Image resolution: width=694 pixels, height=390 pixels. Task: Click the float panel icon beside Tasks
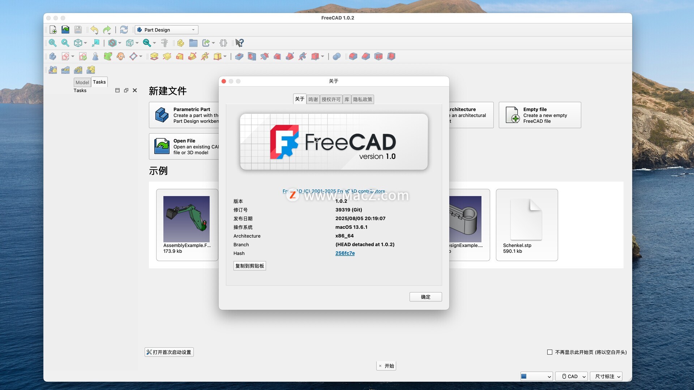pyautogui.click(x=126, y=90)
